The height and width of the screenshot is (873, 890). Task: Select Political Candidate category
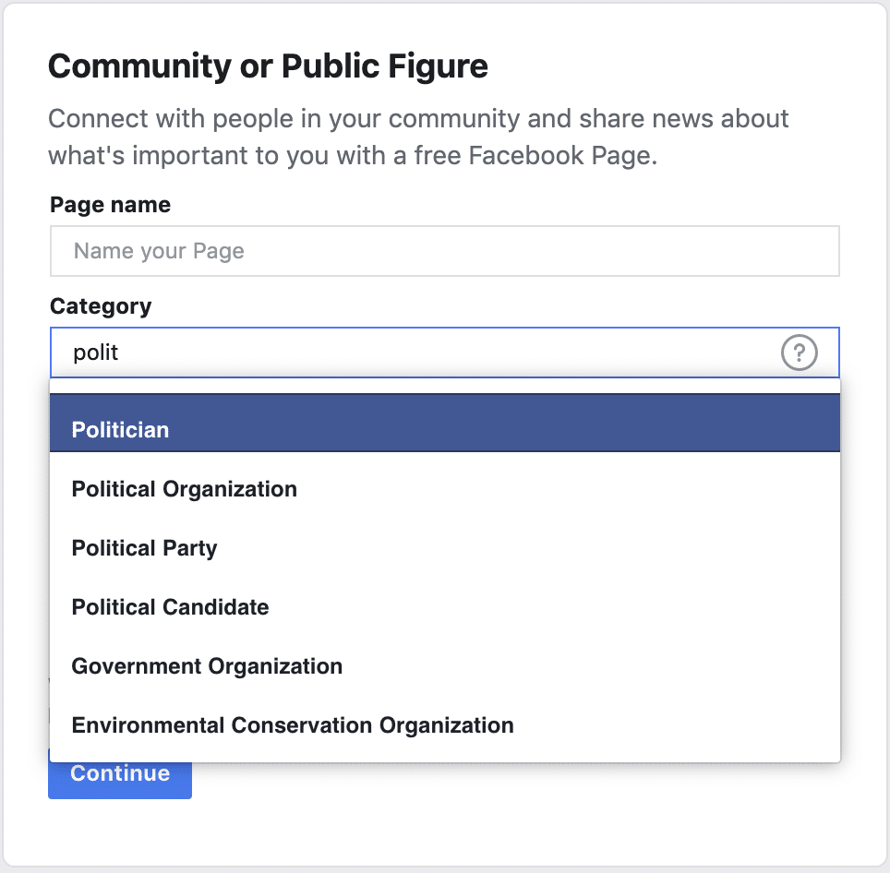coord(444,607)
